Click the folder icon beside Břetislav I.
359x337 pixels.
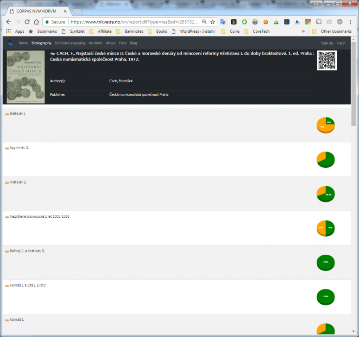click(7, 114)
